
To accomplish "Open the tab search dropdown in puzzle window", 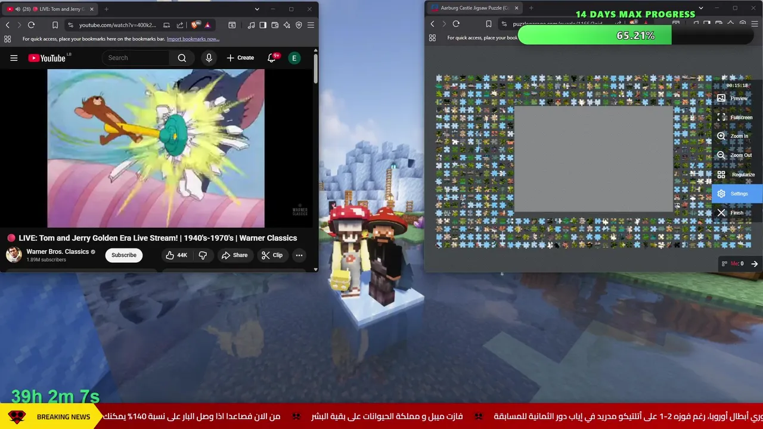I will pyautogui.click(x=701, y=8).
